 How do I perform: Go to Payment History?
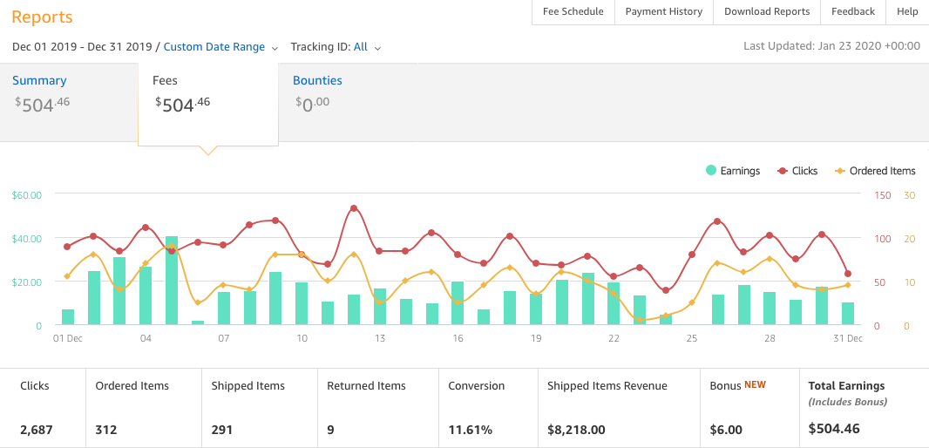pos(663,11)
